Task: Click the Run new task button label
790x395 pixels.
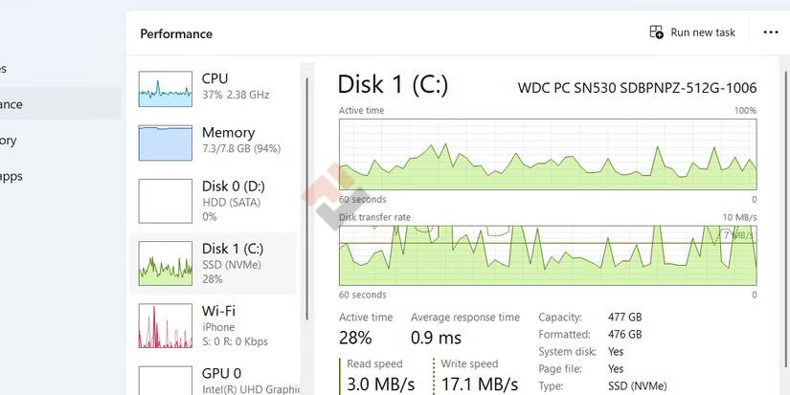Action: (x=703, y=33)
